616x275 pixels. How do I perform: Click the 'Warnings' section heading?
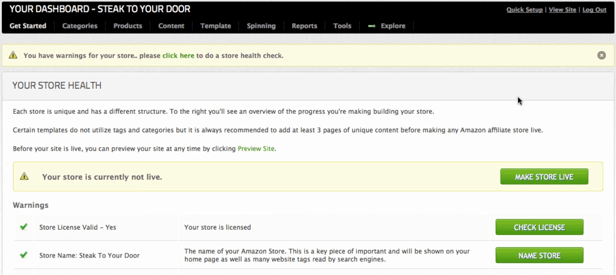[x=31, y=205]
